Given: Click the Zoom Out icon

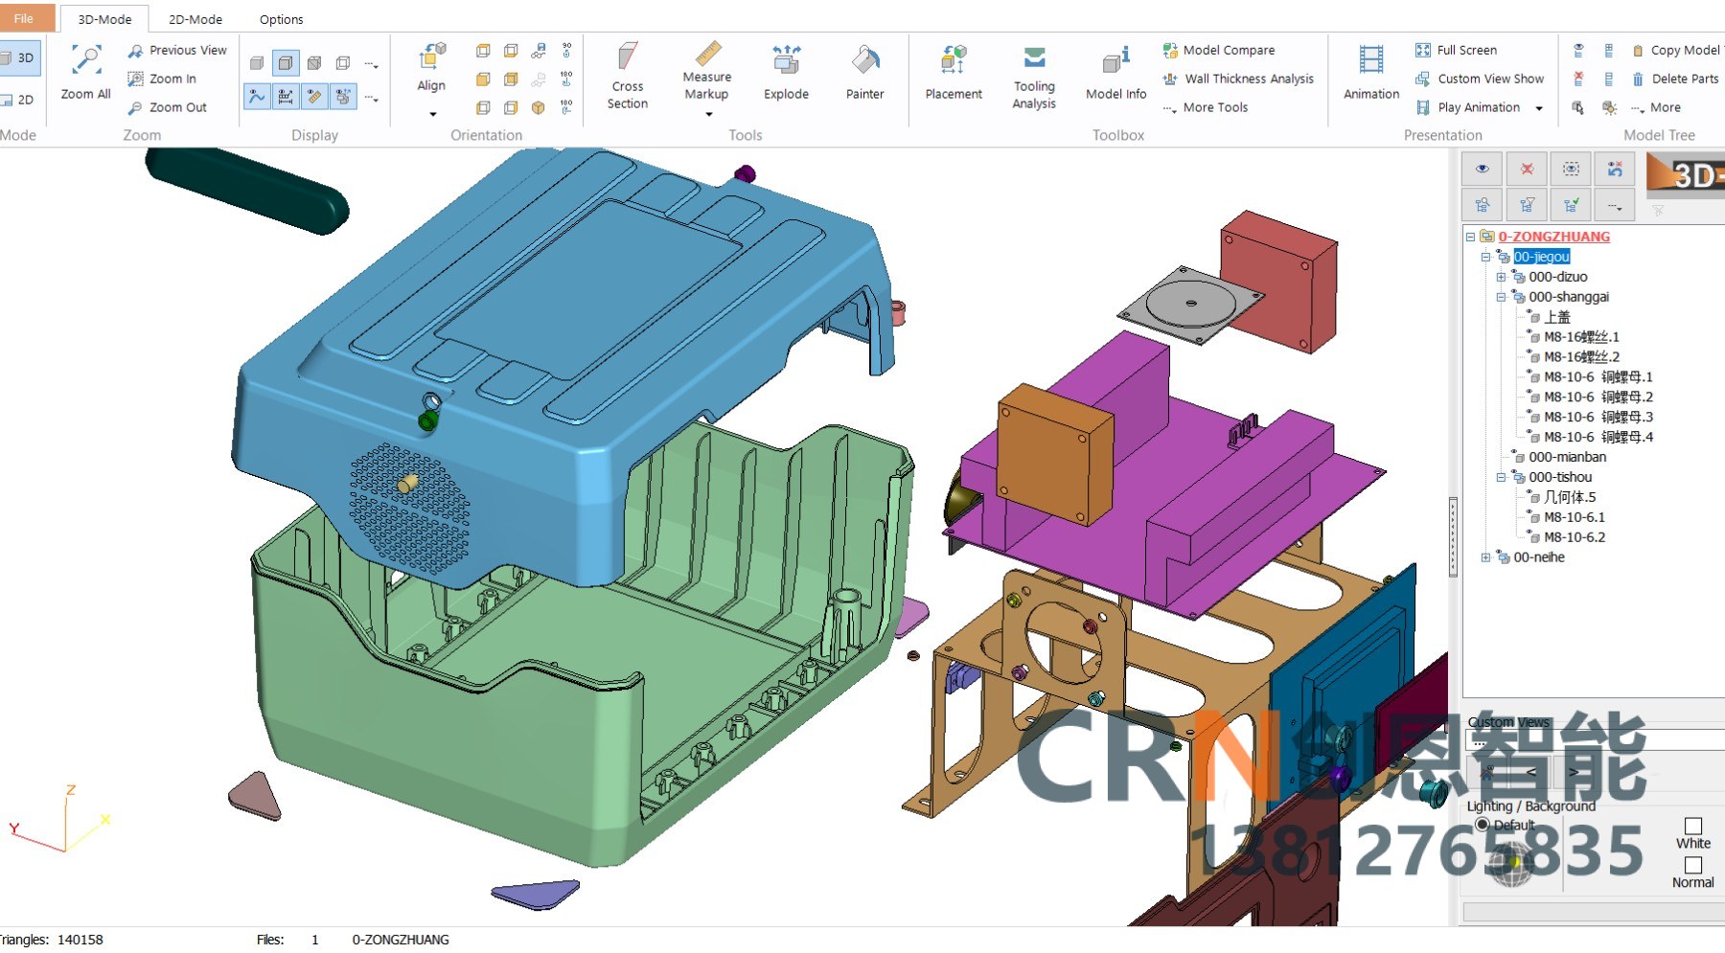Looking at the screenshot, I should [136, 107].
